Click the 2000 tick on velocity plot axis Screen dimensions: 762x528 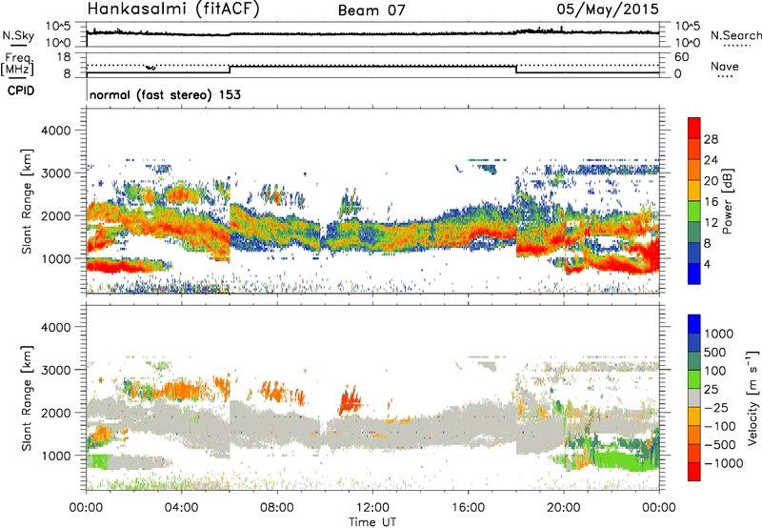[x=56, y=413]
